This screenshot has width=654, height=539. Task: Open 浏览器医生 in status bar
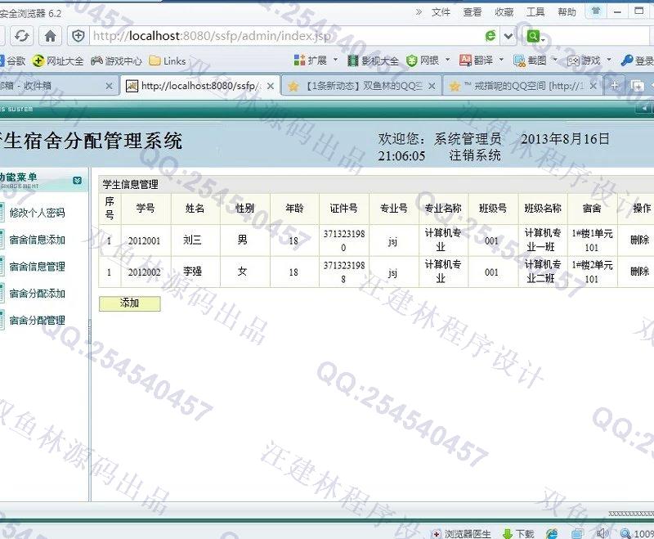(463, 533)
